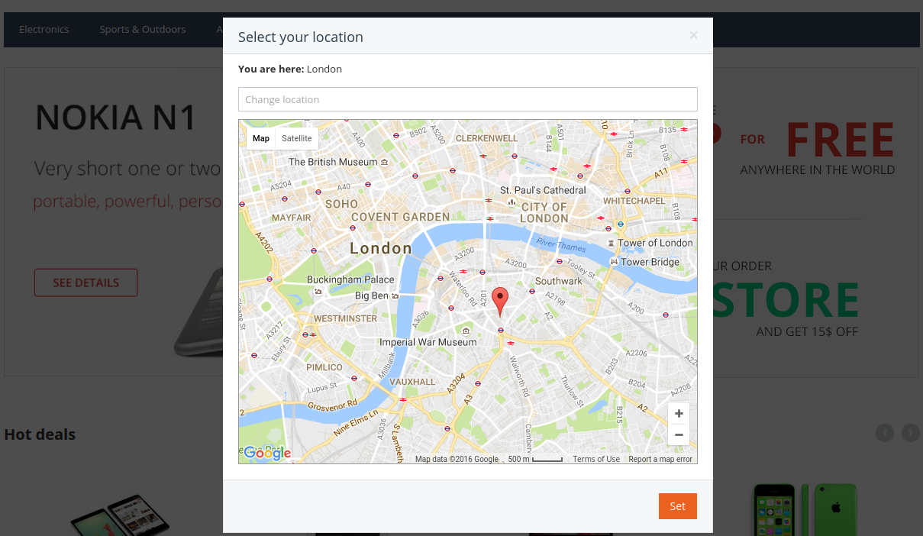Go to next Hot deals slide

click(x=911, y=433)
